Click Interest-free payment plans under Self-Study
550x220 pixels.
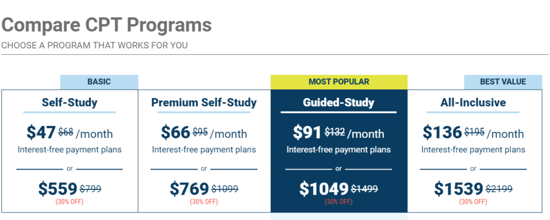click(69, 150)
